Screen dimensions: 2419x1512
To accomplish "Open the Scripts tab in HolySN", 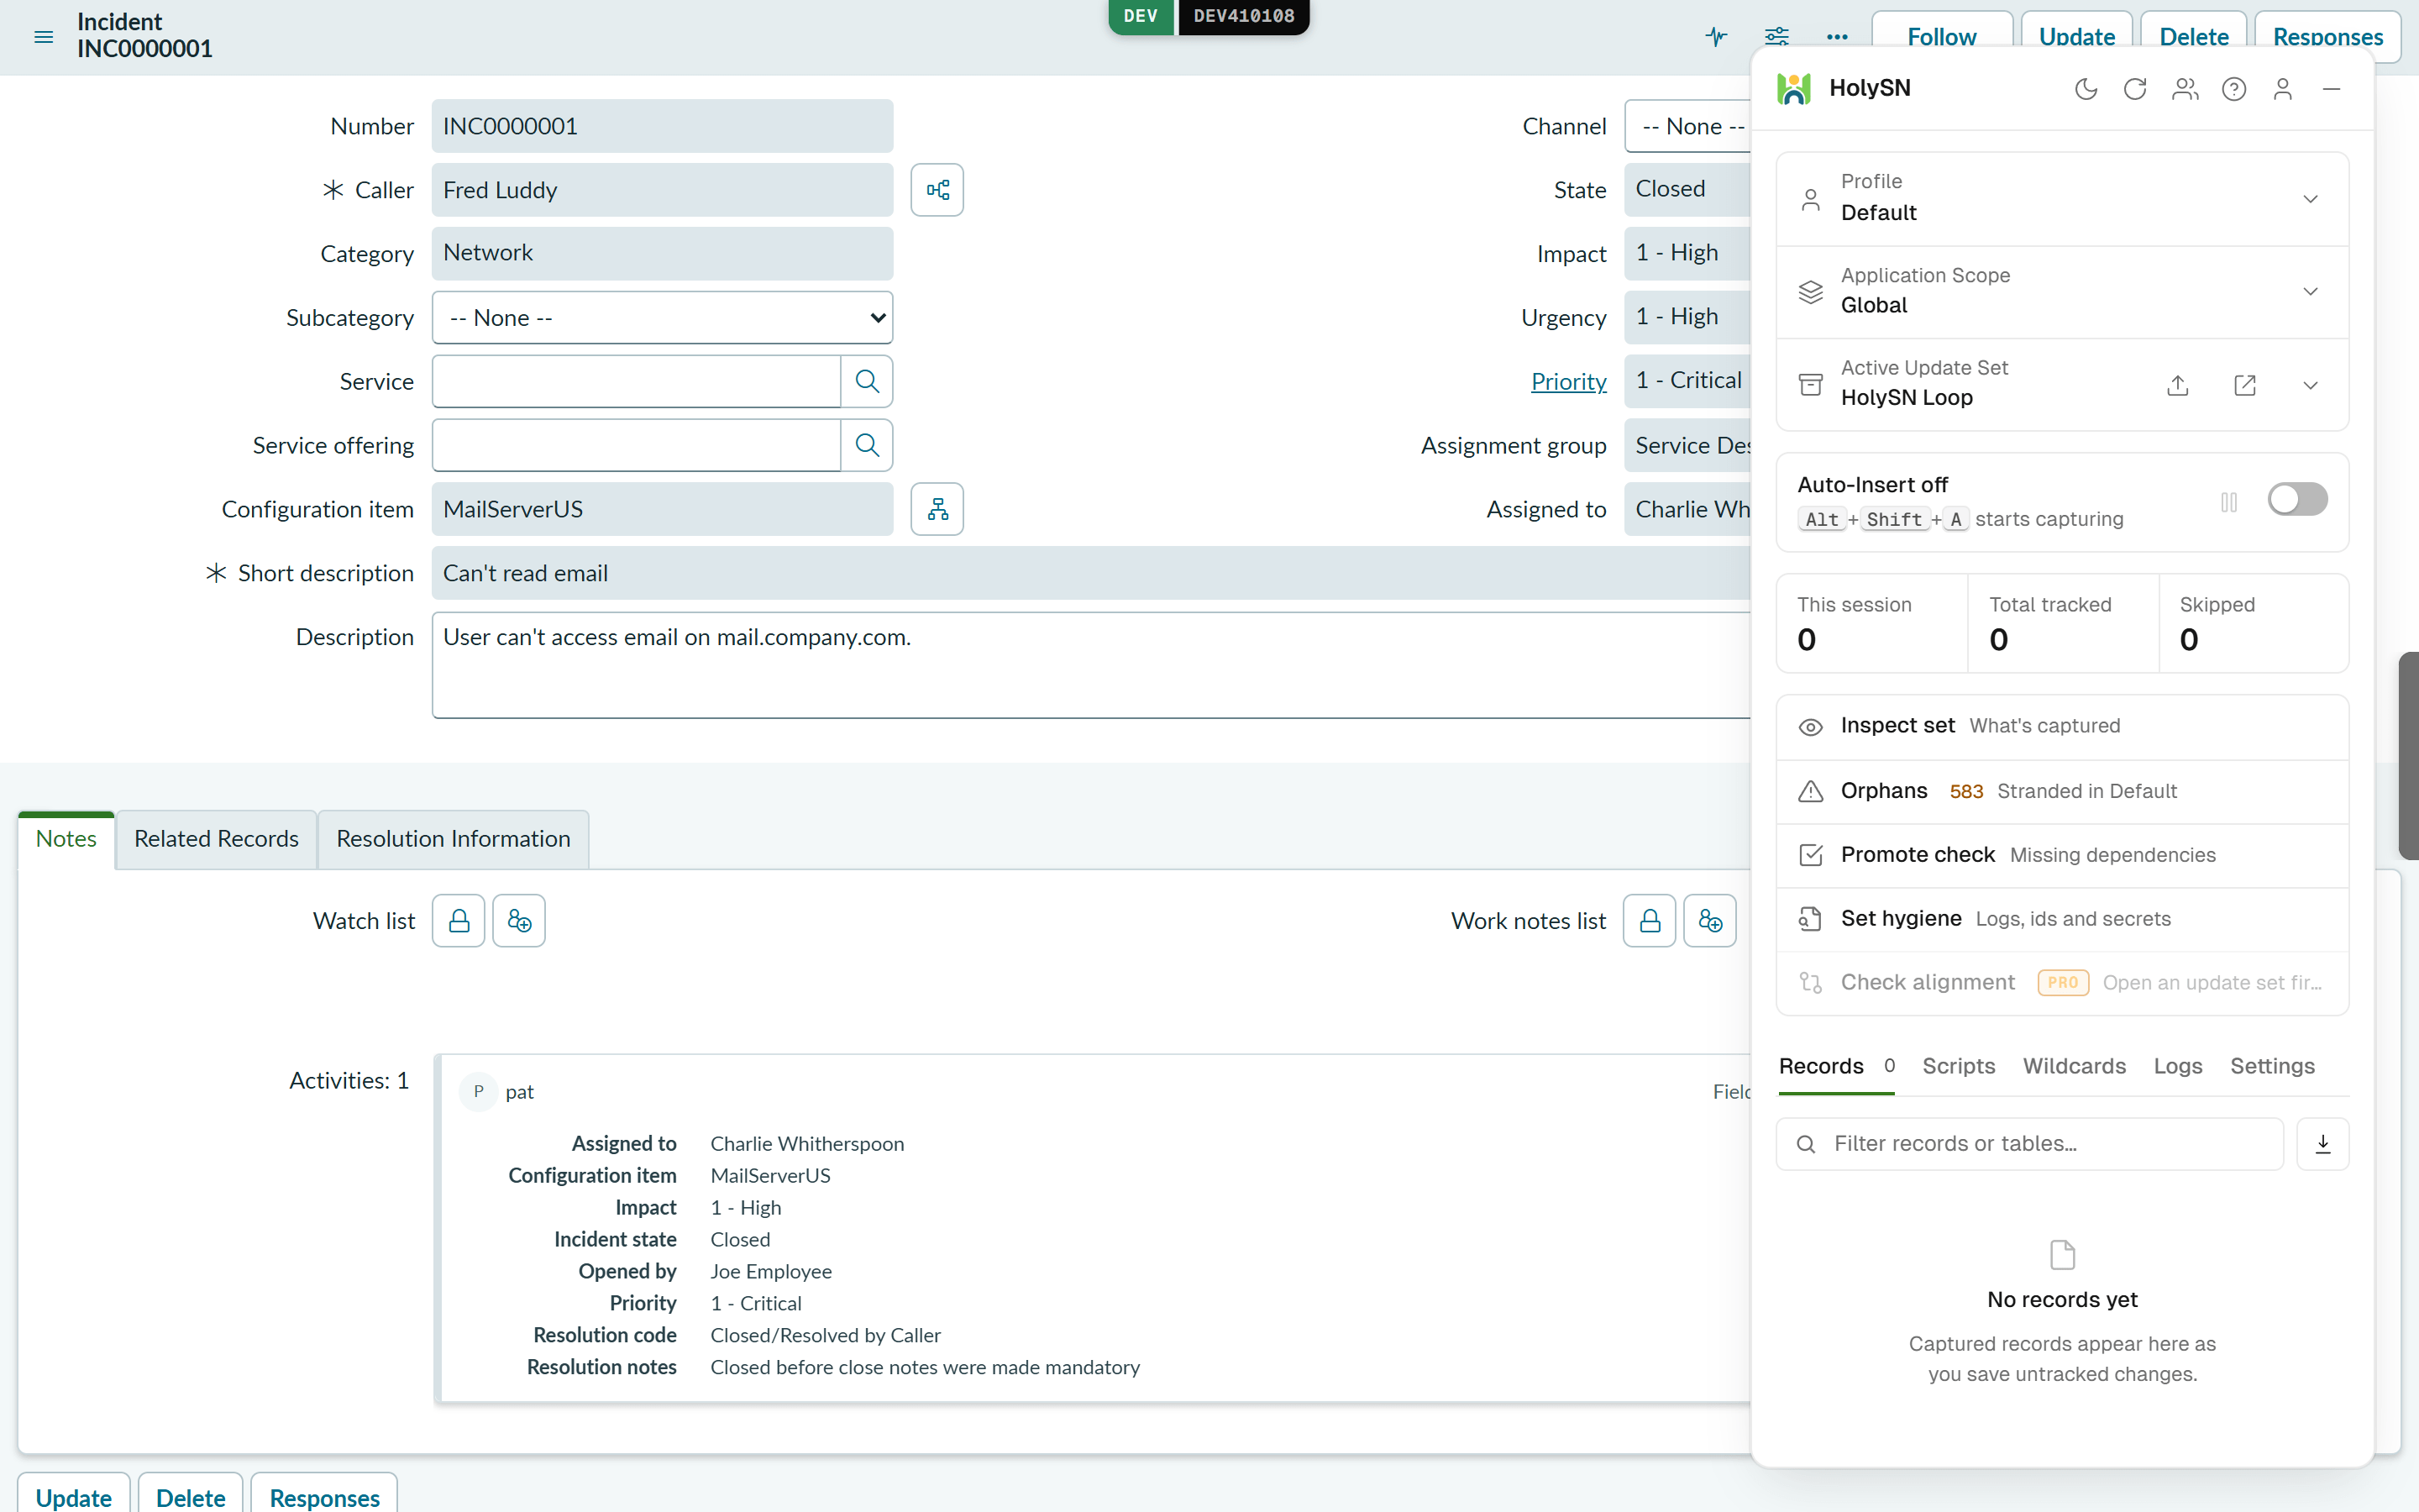I will tap(1958, 1066).
